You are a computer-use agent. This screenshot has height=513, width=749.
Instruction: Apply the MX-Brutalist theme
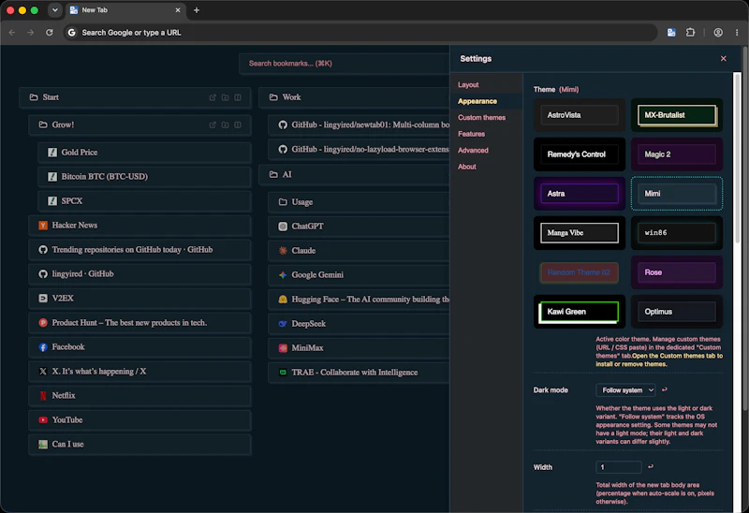click(677, 115)
